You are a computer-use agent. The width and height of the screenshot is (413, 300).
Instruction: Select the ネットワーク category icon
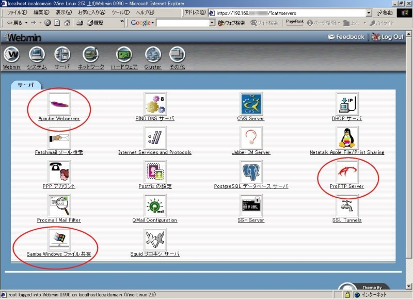[x=91, y=55]
